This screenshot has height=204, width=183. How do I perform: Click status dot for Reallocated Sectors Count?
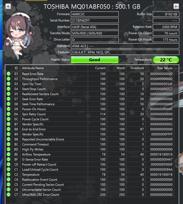(x=9, y=94)
